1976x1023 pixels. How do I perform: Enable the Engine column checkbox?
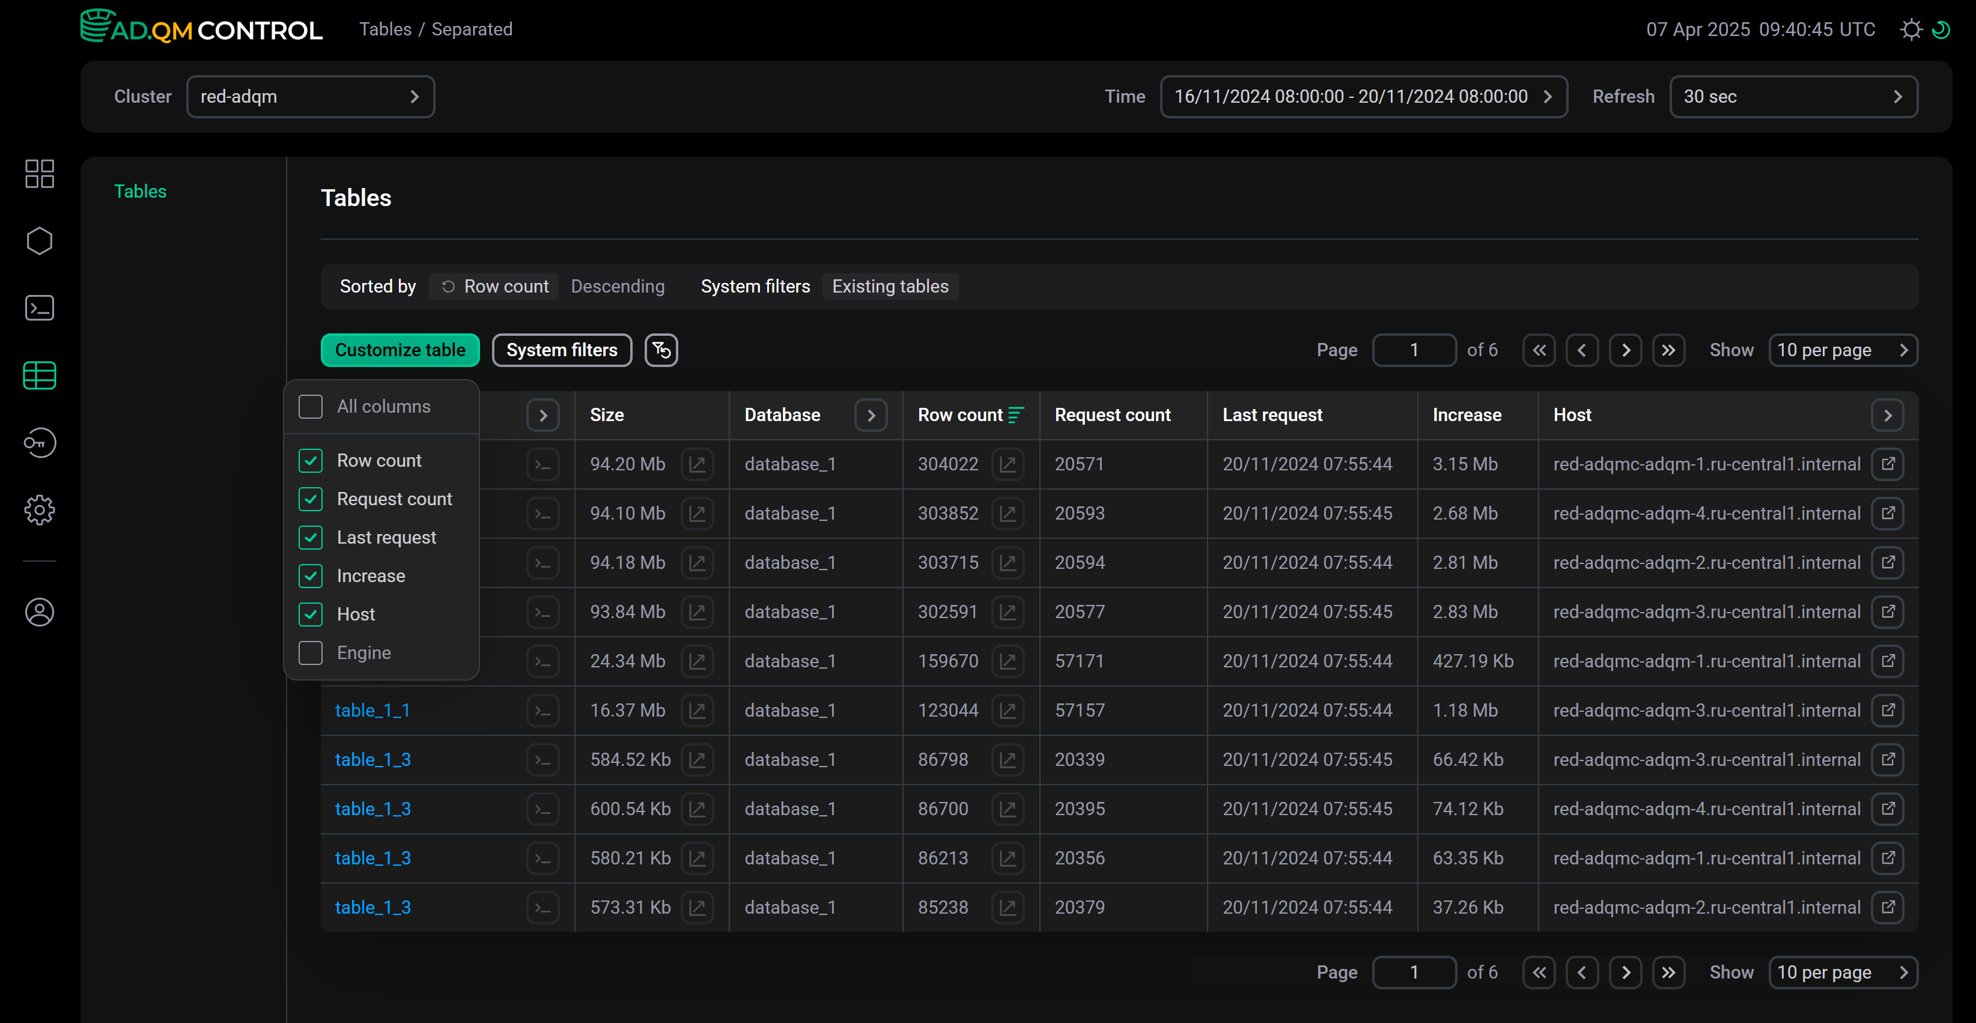coord(311,652)
